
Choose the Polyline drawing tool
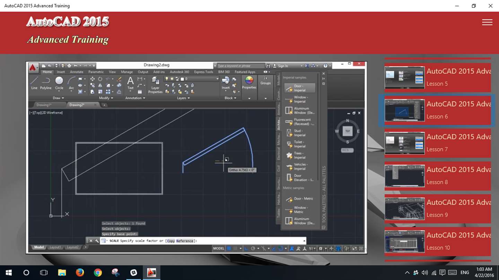click(x=46, y=83)
